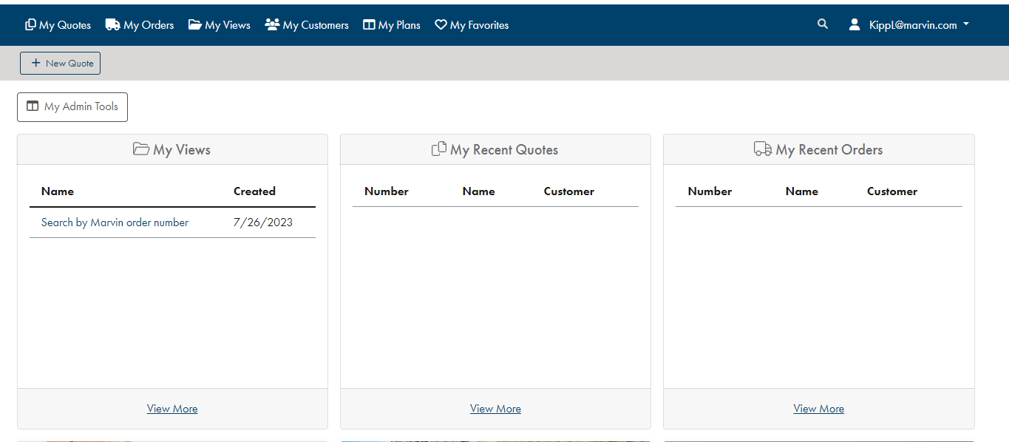The image size is (1009, 442).
Task: Click the My Customers people icon
Action: pyautogui.click(x=272, y=25)
